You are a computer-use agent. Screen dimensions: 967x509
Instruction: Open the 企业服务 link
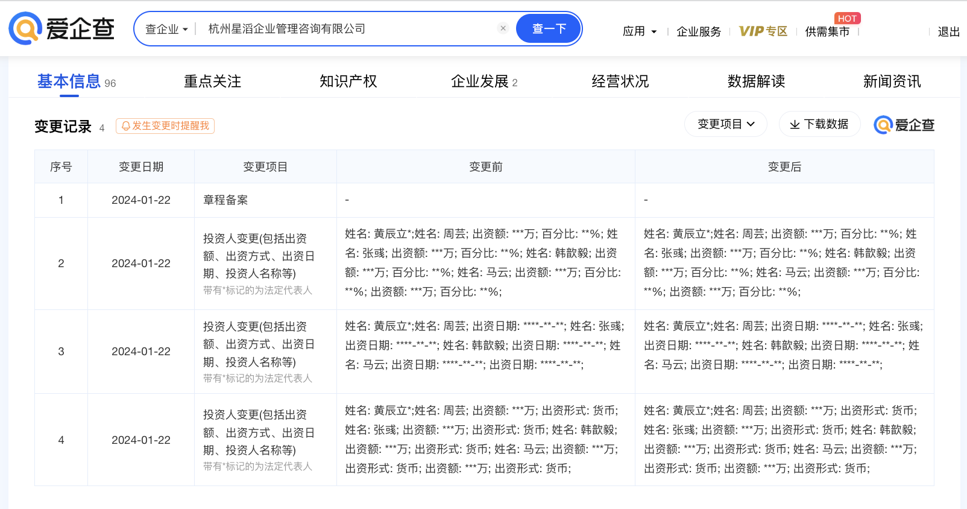699,31
